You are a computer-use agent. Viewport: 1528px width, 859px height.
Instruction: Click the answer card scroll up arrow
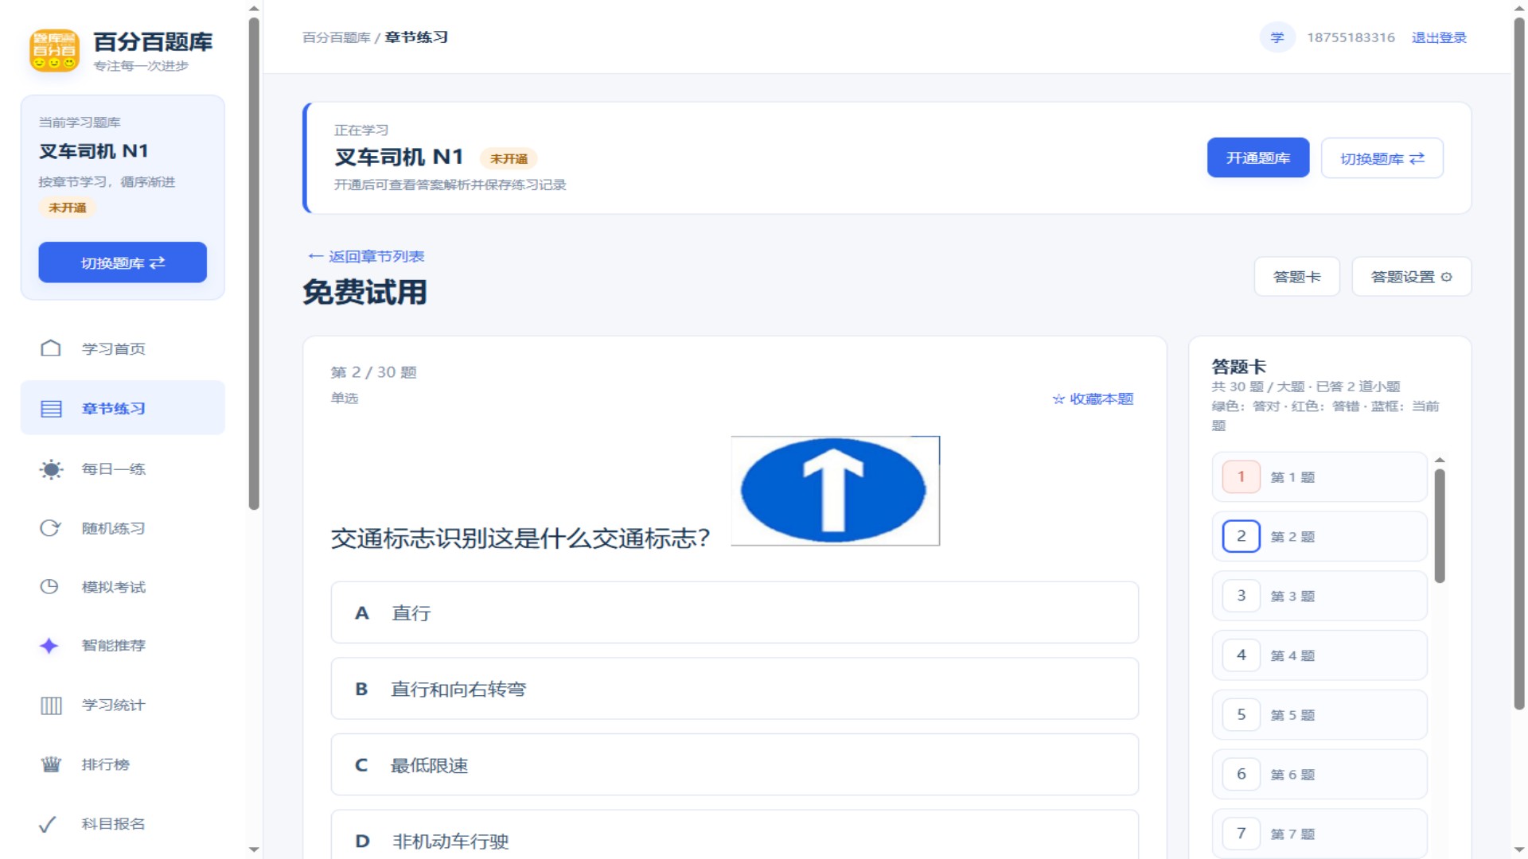[1440, 461]
